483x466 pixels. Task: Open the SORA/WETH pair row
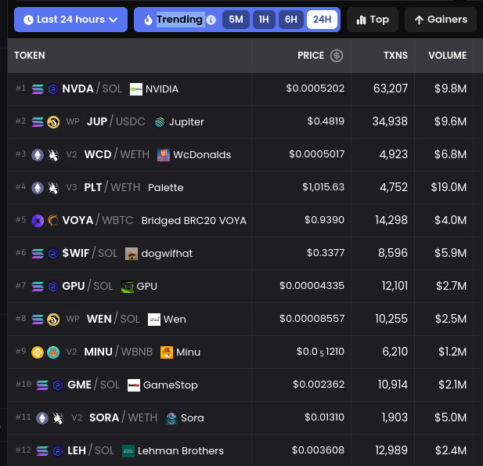tap(245, 418)
